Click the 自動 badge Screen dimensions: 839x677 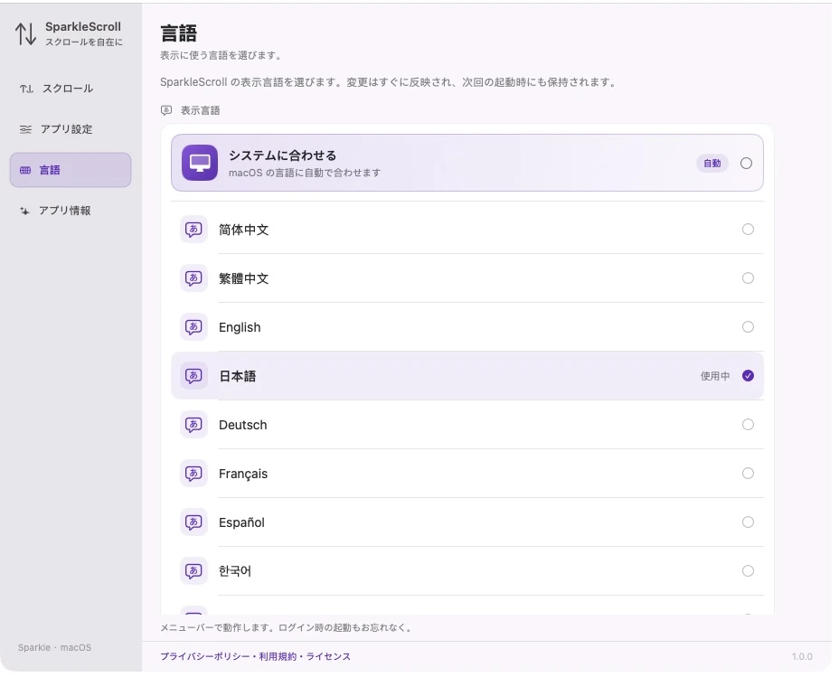[712, 163]
